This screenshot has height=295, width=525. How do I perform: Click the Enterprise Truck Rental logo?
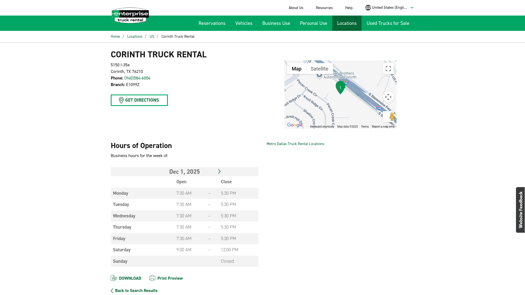coord(130,15)
